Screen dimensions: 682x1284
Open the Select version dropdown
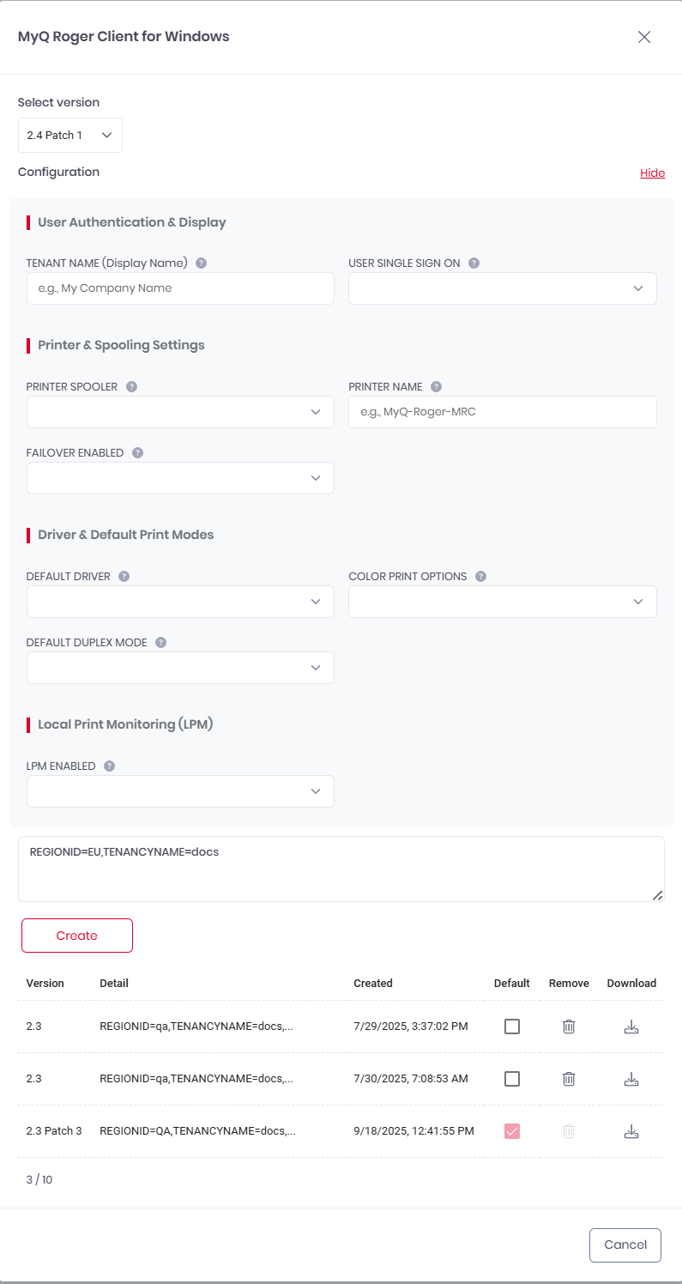tap(70, 136)
